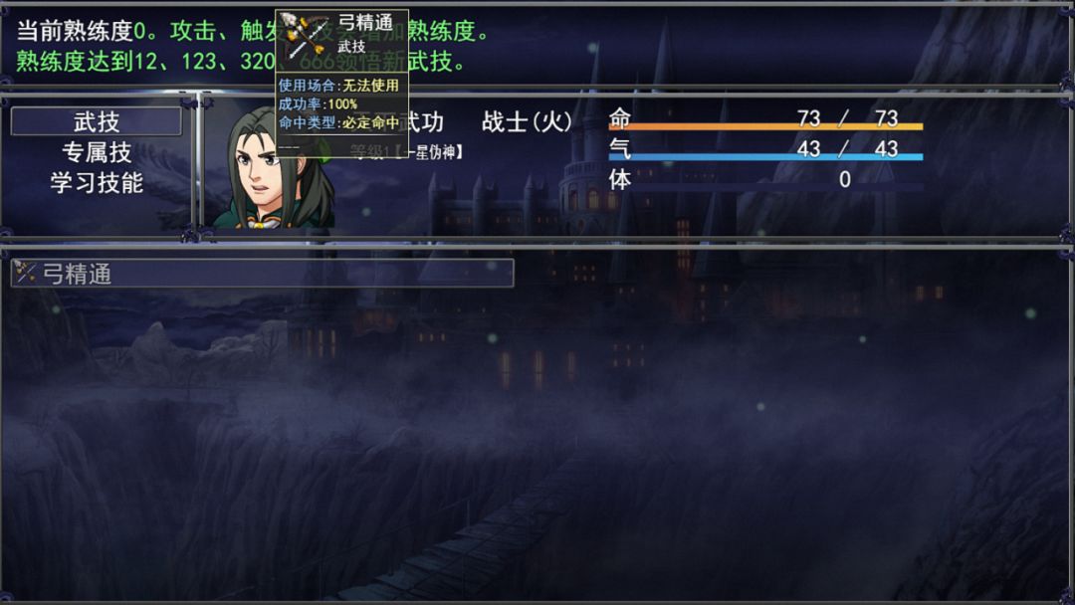Click the small bow icon beside 弓精通 in the list
The height and width of the screenshot is (605, 1075).
pyautogui.click(x=25, y=272)
